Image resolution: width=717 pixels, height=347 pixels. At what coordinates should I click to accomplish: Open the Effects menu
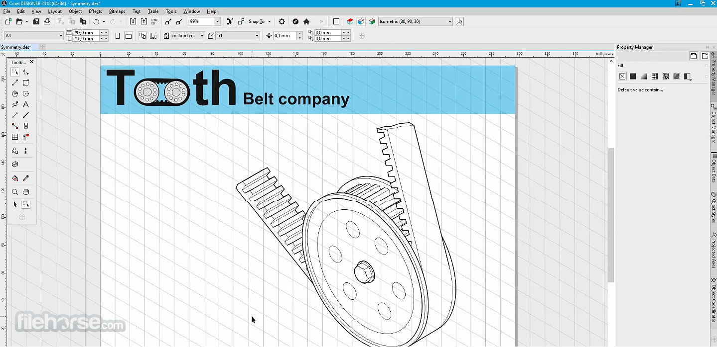point(95,11)
